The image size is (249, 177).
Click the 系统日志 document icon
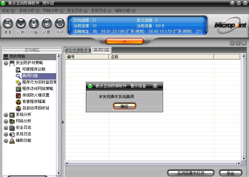pos(12,134)
